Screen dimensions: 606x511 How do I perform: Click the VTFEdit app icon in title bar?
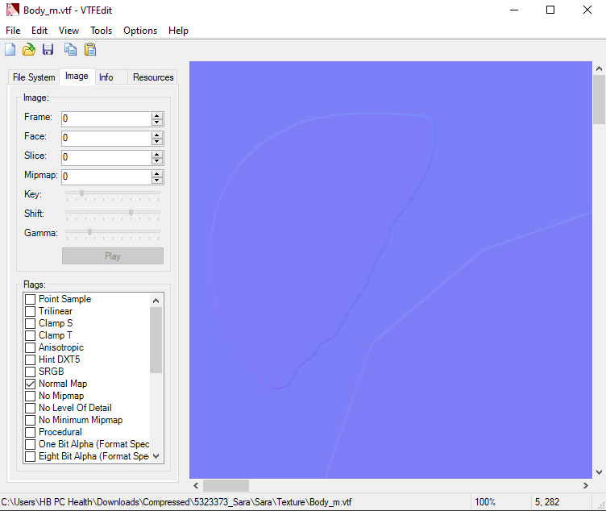[13, 10]
